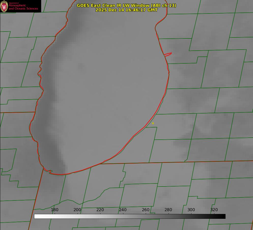Click the yellow dot marker near the shoreline

click(153, 123)
